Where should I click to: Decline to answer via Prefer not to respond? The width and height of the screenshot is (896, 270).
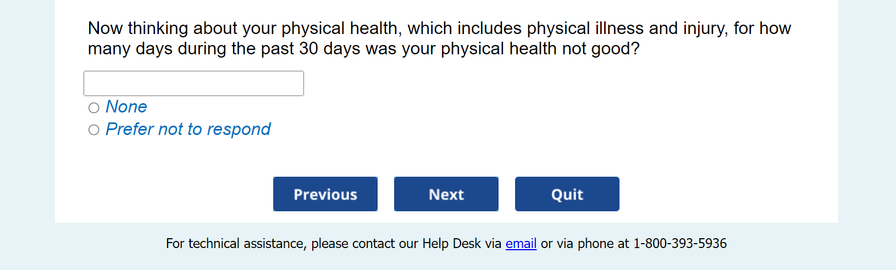coord(94,130)
